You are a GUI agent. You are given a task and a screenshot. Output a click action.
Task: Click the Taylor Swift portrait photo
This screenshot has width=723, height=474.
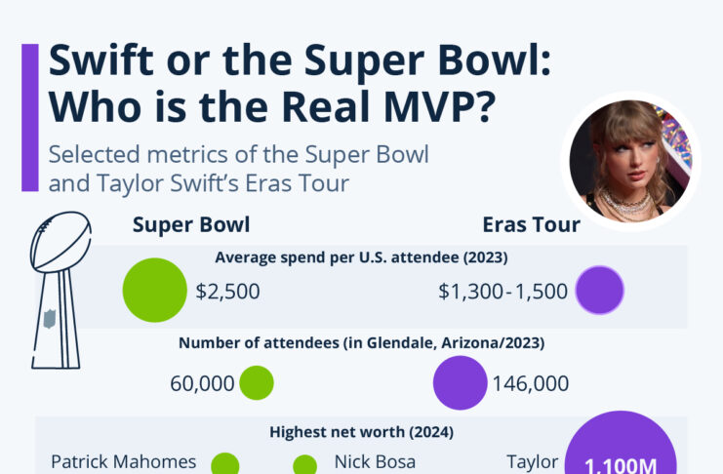[634, 161]
